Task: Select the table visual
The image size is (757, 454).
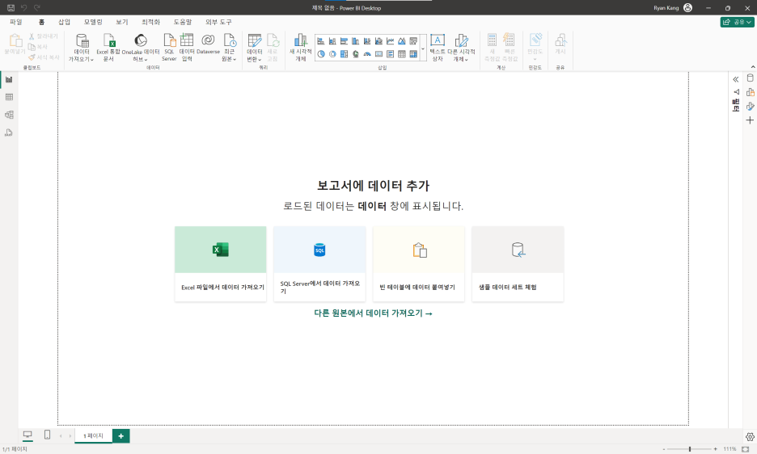Action: pos(402,54)
